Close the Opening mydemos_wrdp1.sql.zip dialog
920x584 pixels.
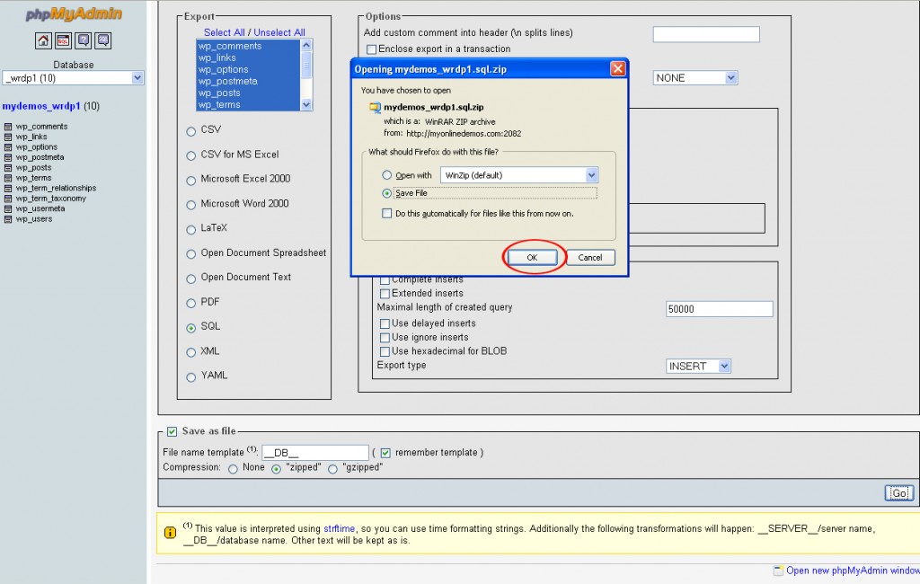pos(618,68)
